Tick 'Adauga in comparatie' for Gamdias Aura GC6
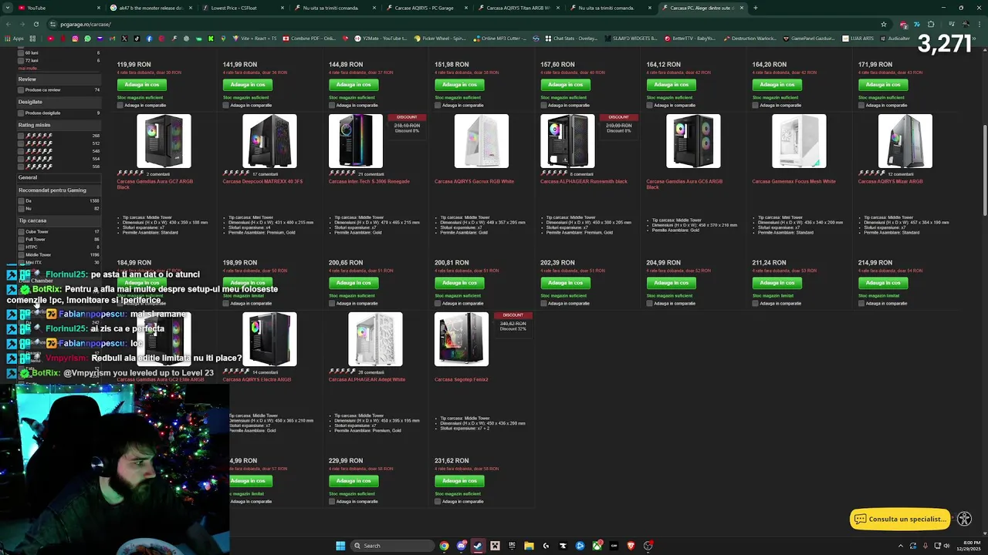 click(649, 304)
